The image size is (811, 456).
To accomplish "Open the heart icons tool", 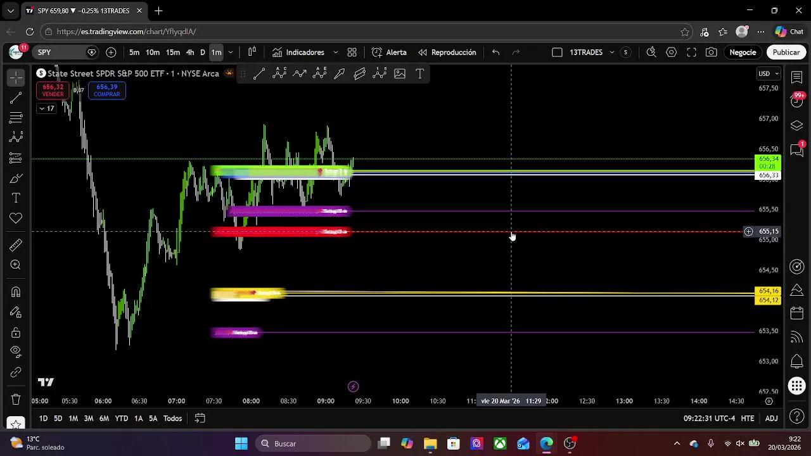I will 16,218.
